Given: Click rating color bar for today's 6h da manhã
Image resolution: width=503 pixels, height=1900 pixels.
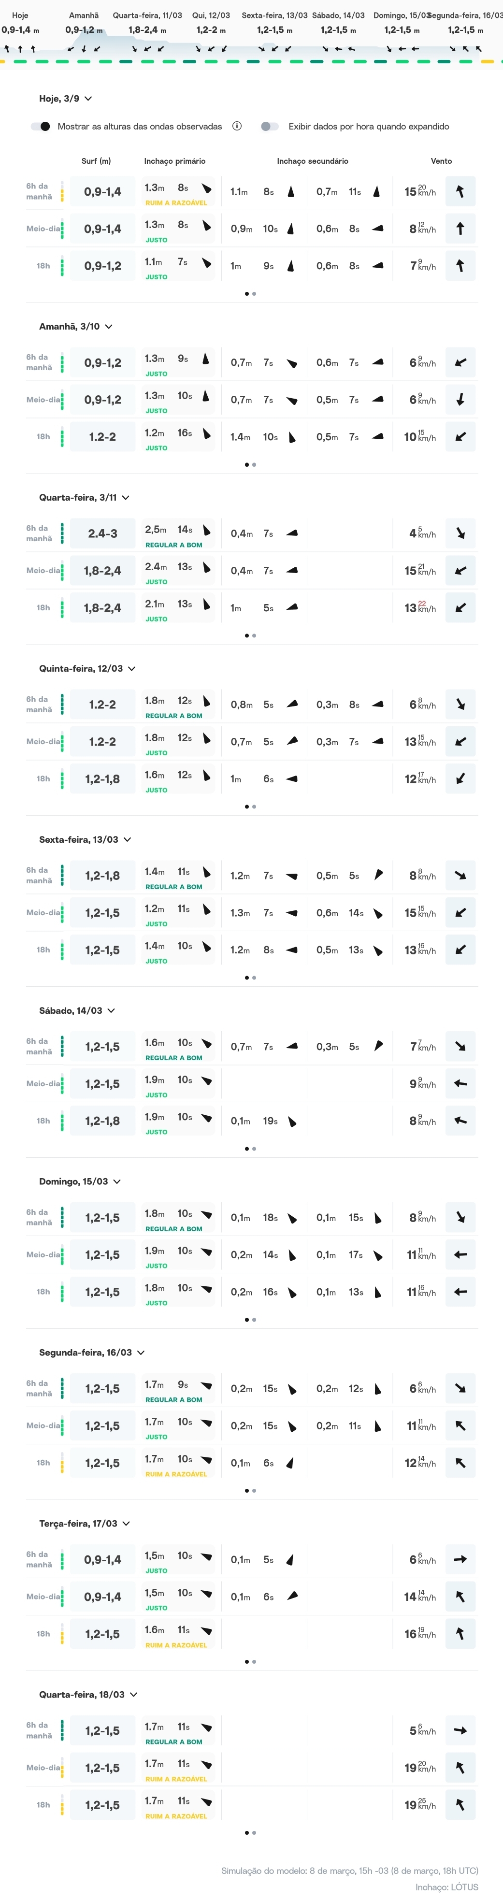Looking at the screenshot, I should point(62,192).
